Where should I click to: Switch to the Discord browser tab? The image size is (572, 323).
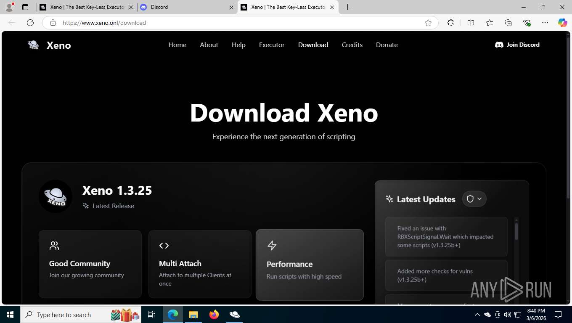pos(187,7)
